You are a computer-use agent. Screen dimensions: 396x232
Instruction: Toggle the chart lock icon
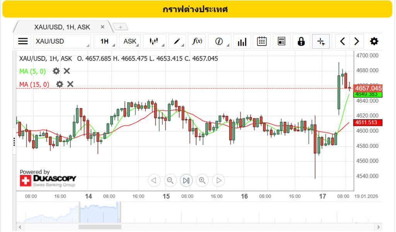point(301,41)
